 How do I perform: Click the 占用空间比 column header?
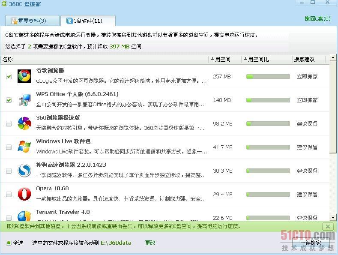tap(267, 59)
